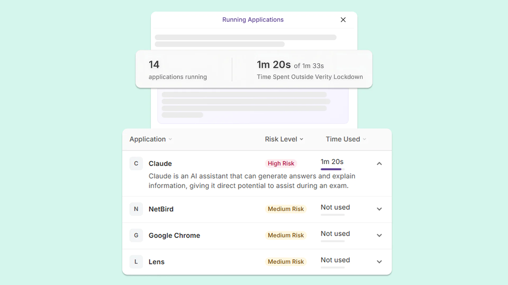This screenshot has height=285, width=508.
Task: Collapse the Claude row details
Action: pyautogui.click(x=379, y=164)
